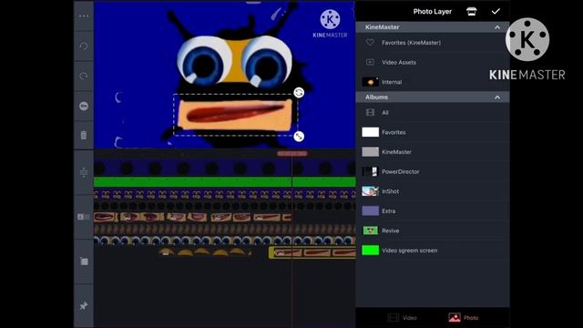This screenshot has height=328, width=583.
Task: Click the purple Extra album thumbnail
Action: click(371, 210)
